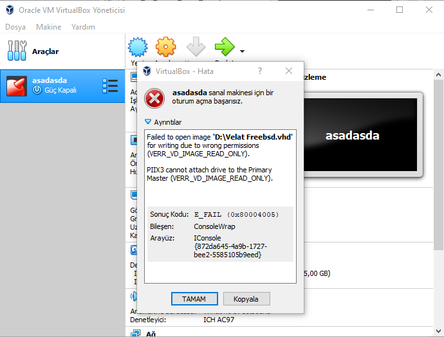Open the Yardım menu
The width and height of the screenshot is (444, 337).
pos(83,27)
